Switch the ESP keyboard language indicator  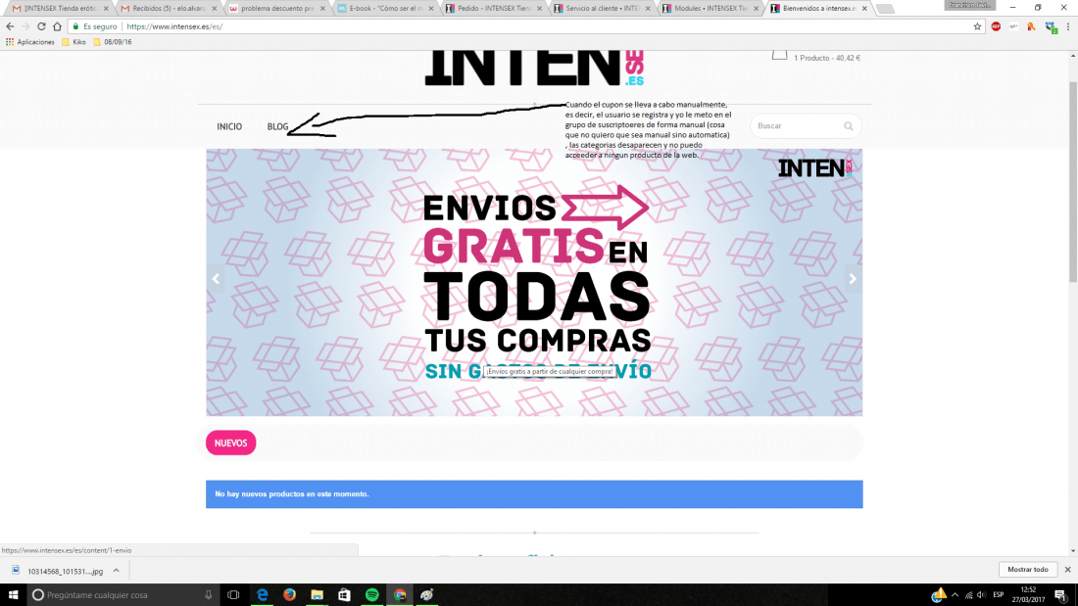click(999, 595)
